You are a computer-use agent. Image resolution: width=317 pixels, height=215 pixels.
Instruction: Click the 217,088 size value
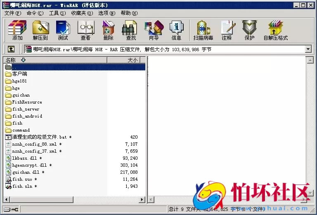[x=129, y=172]
